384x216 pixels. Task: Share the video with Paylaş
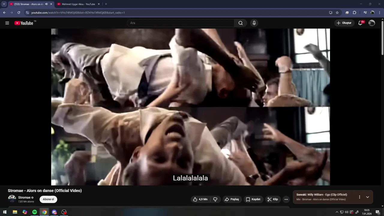(232, 199)
